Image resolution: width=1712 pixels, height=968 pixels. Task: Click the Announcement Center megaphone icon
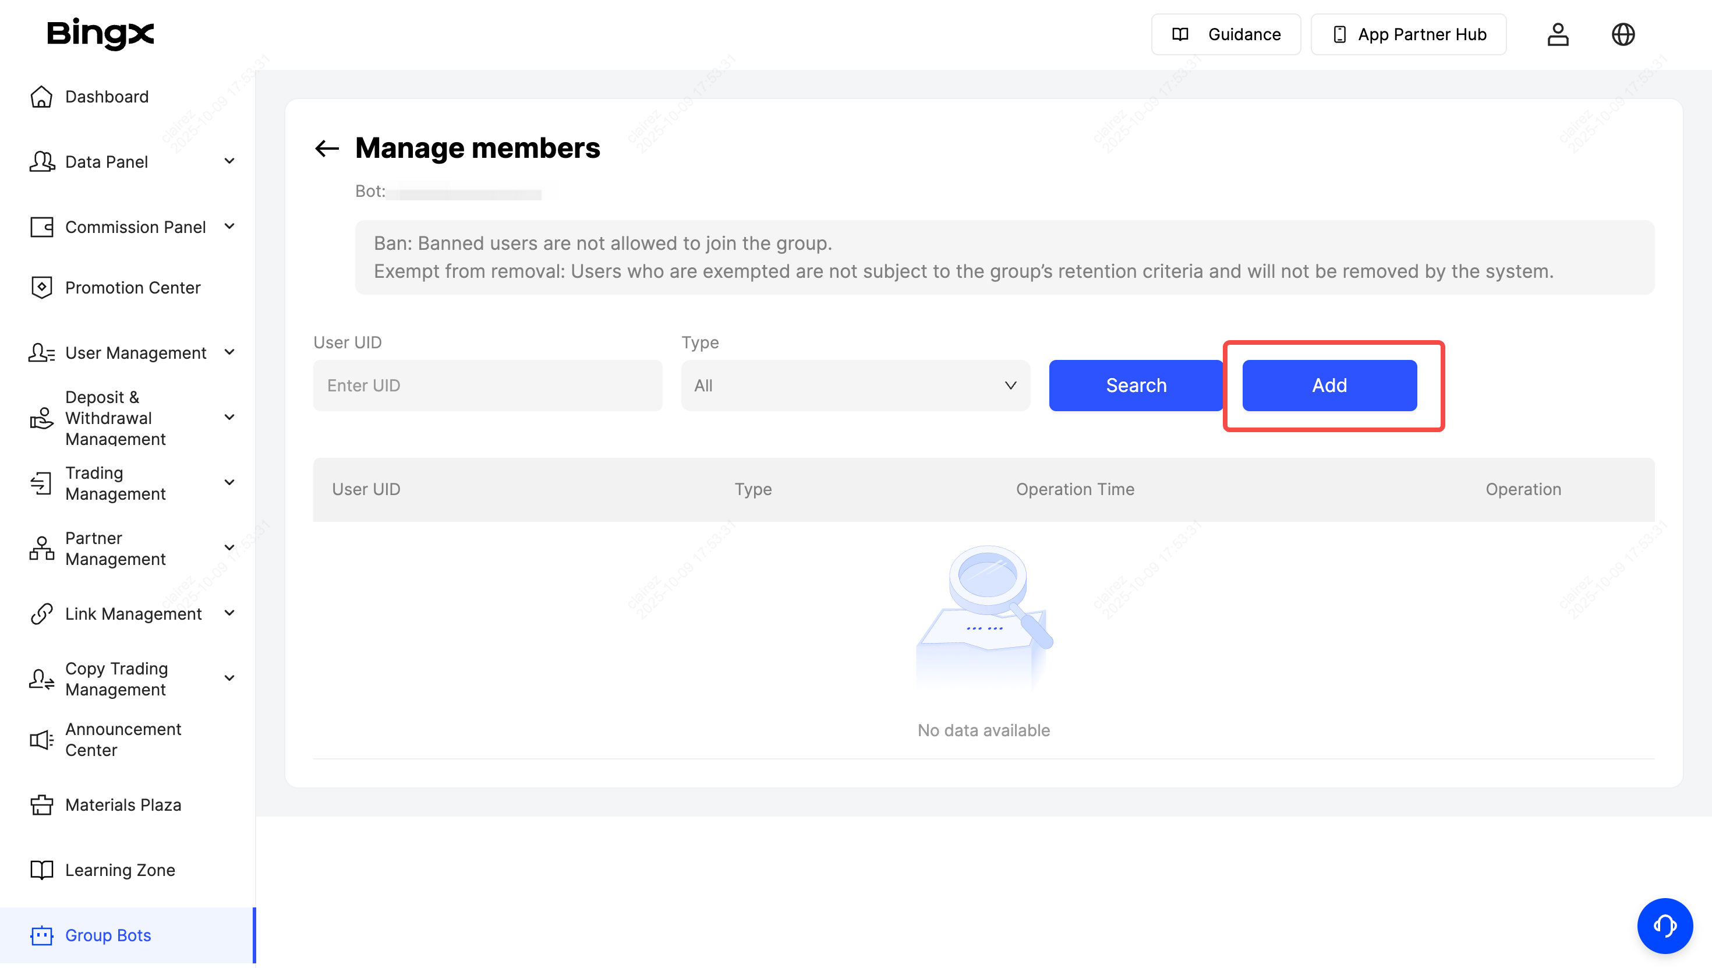(41, 740)
